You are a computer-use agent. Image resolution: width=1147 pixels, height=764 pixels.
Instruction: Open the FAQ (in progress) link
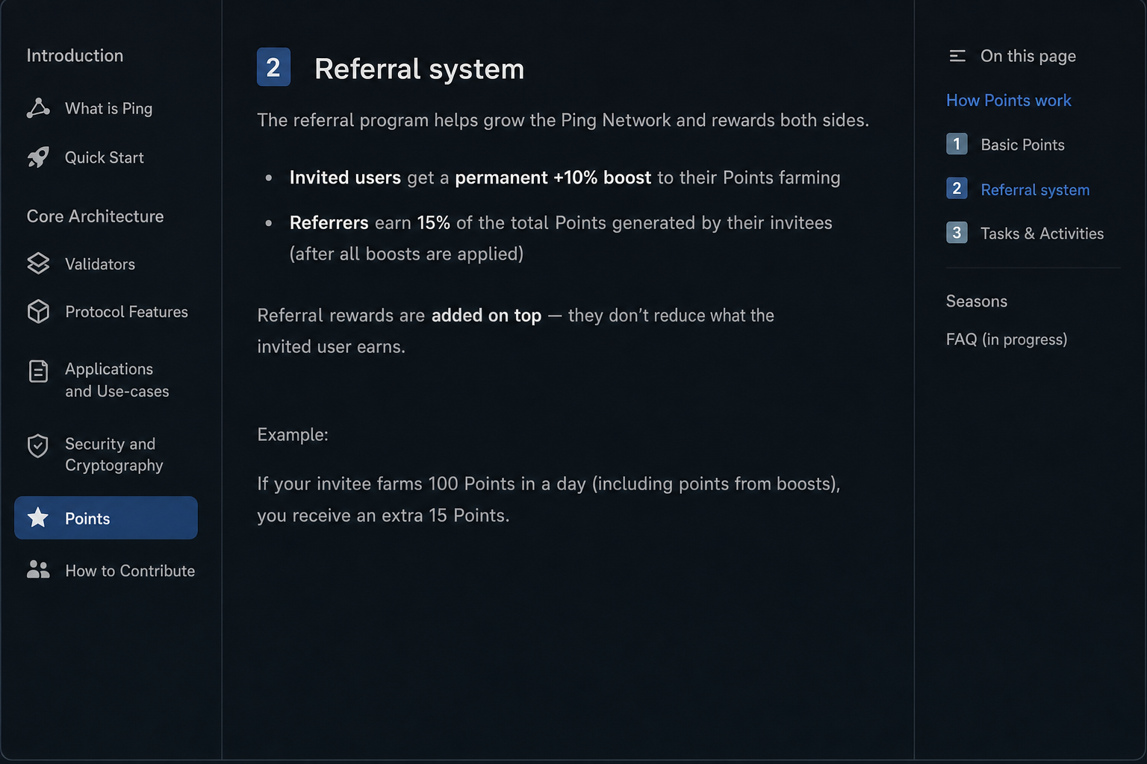[x=1007, y=339]
